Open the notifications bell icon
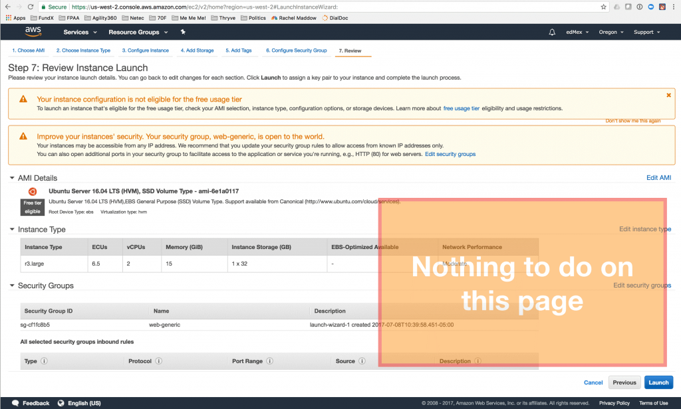This screenshot has width=681, height=409. tap(552, 32)
